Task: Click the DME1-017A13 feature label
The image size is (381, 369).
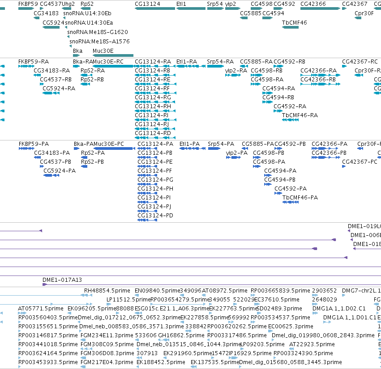Action: 62,280
